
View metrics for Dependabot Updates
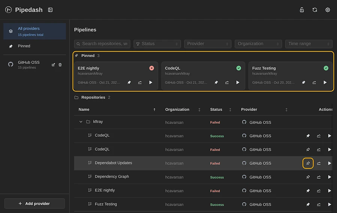(319, 163)
